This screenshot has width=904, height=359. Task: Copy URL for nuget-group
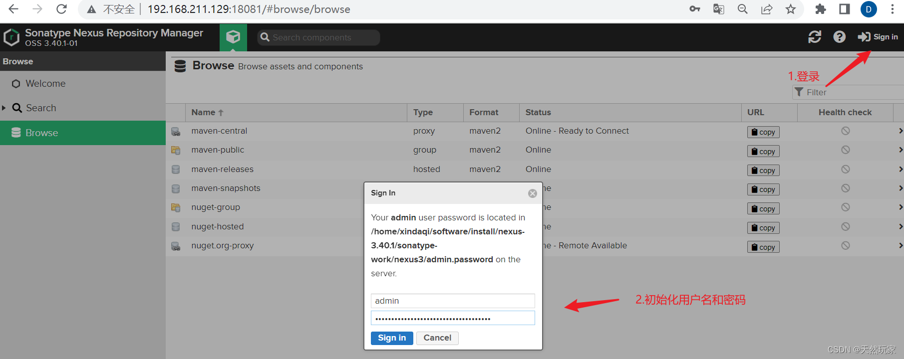(x=763, y=209)
